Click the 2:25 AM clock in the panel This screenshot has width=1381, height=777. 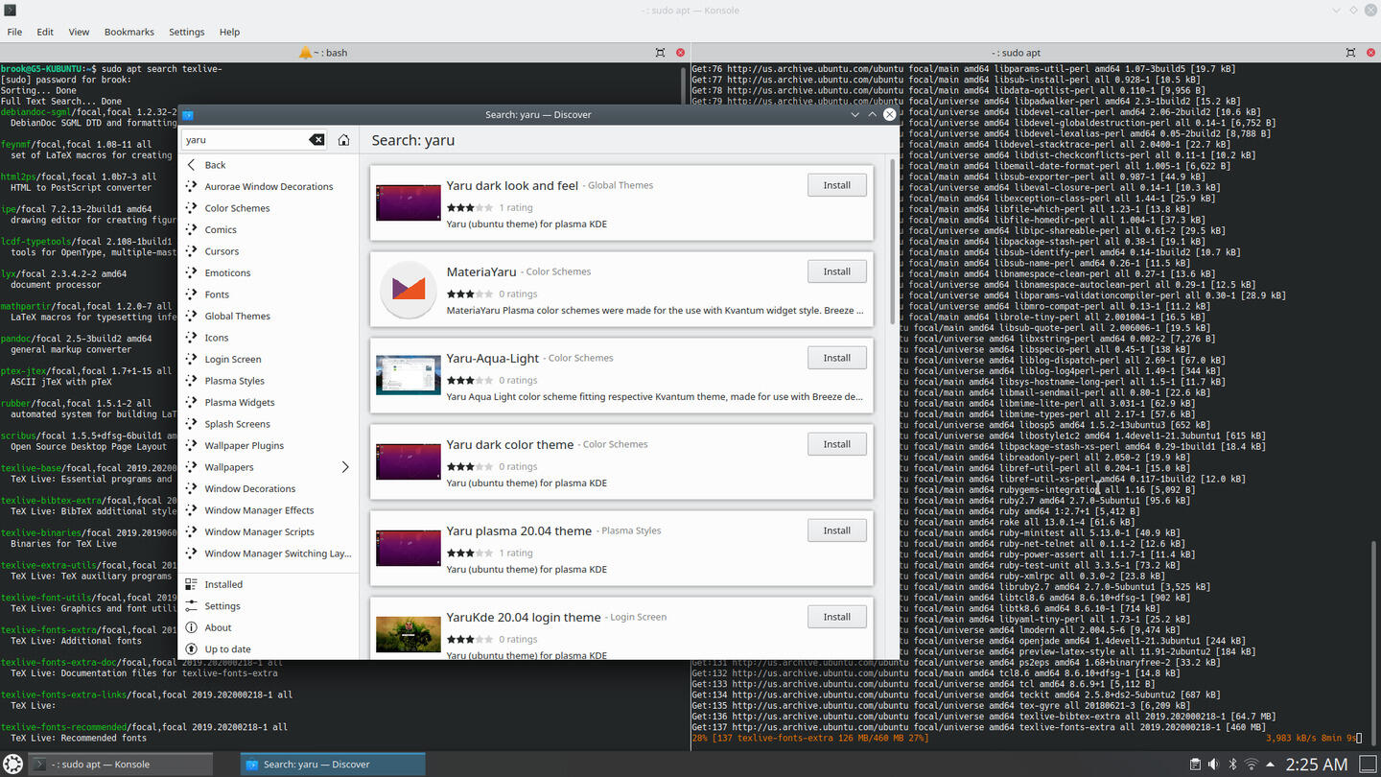pos(1317,765)
